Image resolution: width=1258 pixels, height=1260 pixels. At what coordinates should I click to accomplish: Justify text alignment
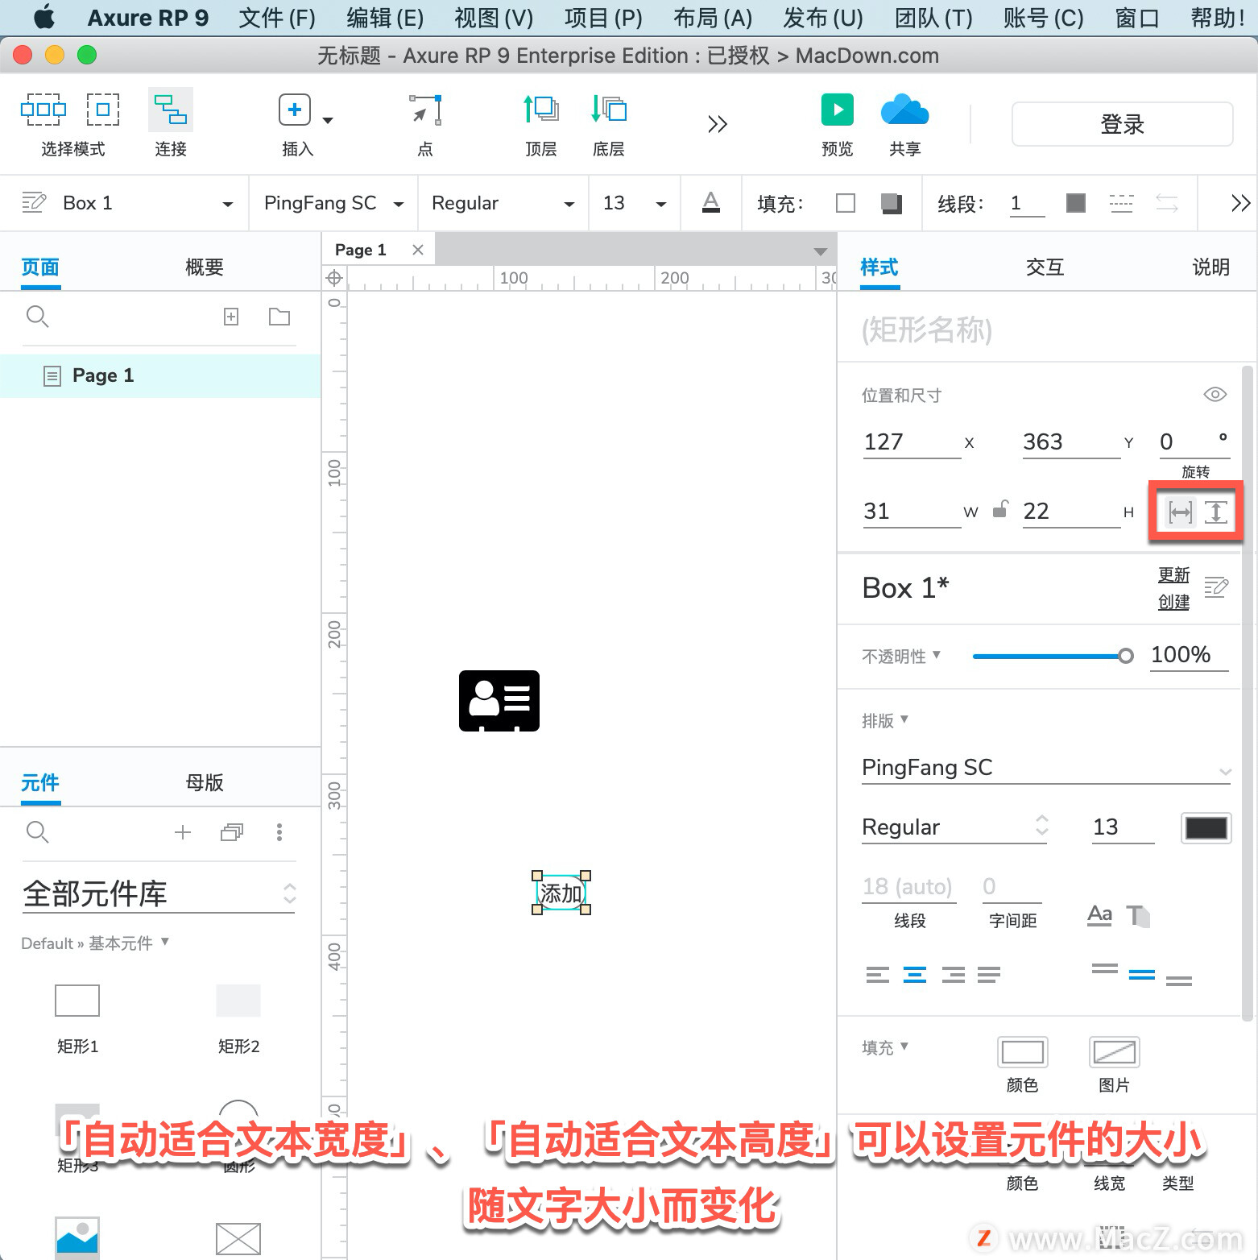tap(989, 975)
